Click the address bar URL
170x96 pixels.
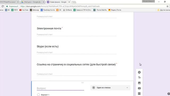pyautogui.click(x=60, y=6)
